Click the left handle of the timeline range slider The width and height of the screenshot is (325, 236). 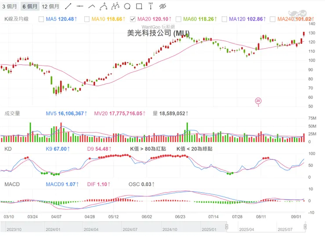click(x=227, y=226)
